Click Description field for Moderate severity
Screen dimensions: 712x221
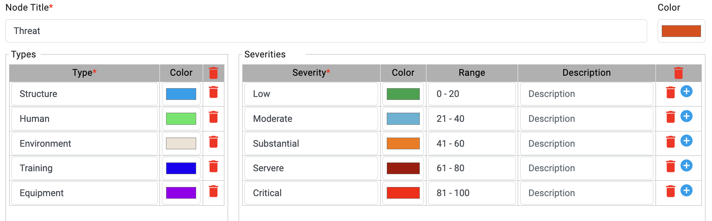pos(587,119)
